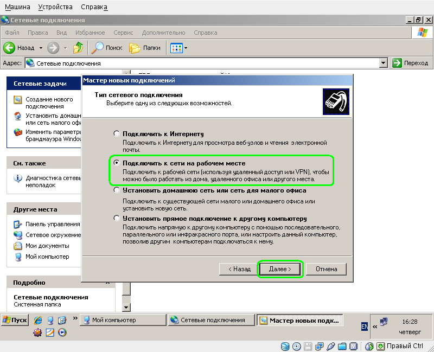Click the Forward arrow toolbar icon

tap(53, 48)
